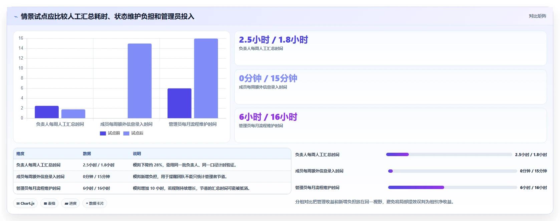Click the note 模拟增加 10 小时 in the table
The width and height of the screenshot is (560, 221).
pos(192,188)
